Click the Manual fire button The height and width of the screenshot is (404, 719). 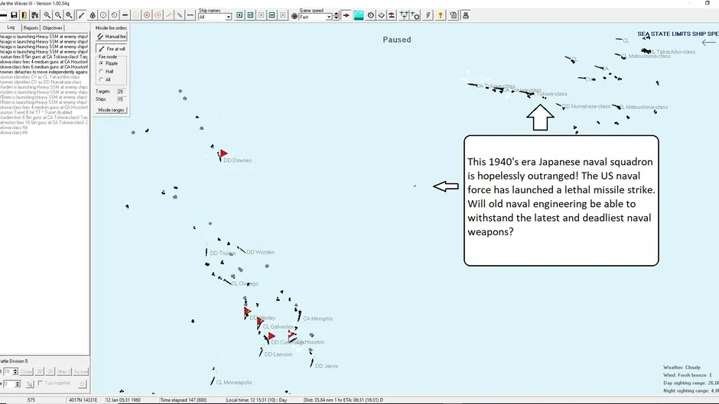112,36
